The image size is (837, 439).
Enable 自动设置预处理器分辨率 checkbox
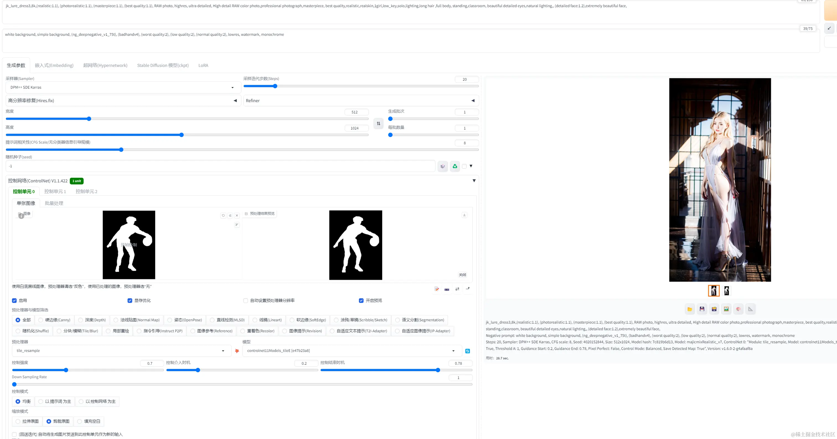pyautogui.click(x=246, y=301)
